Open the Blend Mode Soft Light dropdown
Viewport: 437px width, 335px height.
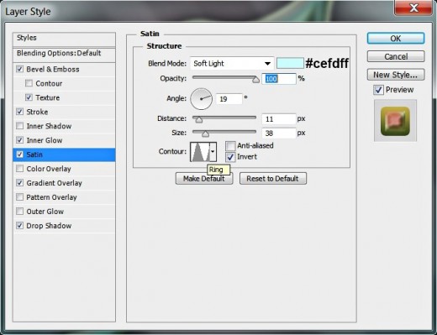[x=232, y=64]
